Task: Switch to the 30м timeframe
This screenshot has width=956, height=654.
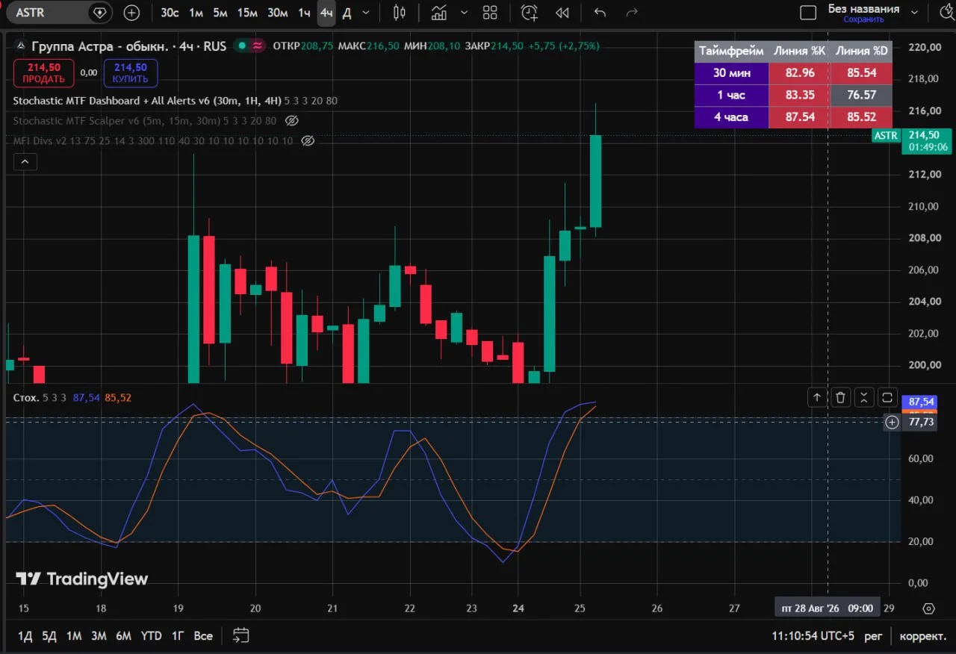Action: click(277, 13)
